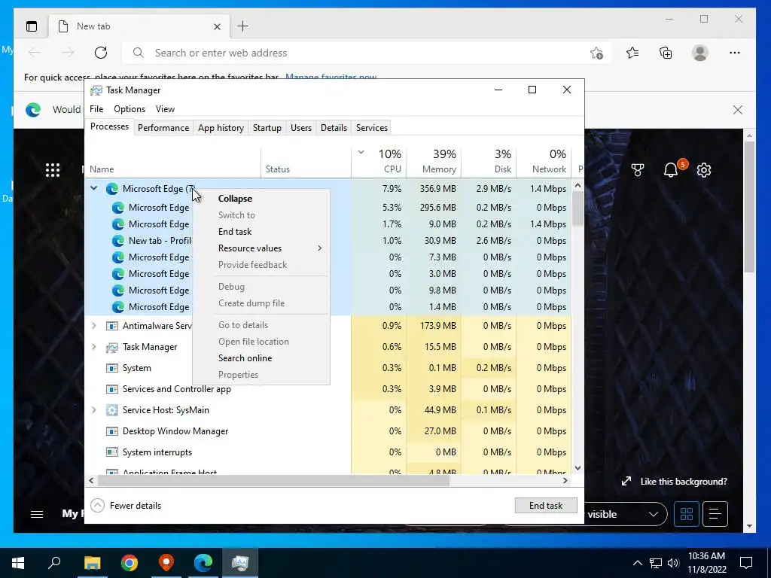Choose Search online in context menu

coord(261,358)
